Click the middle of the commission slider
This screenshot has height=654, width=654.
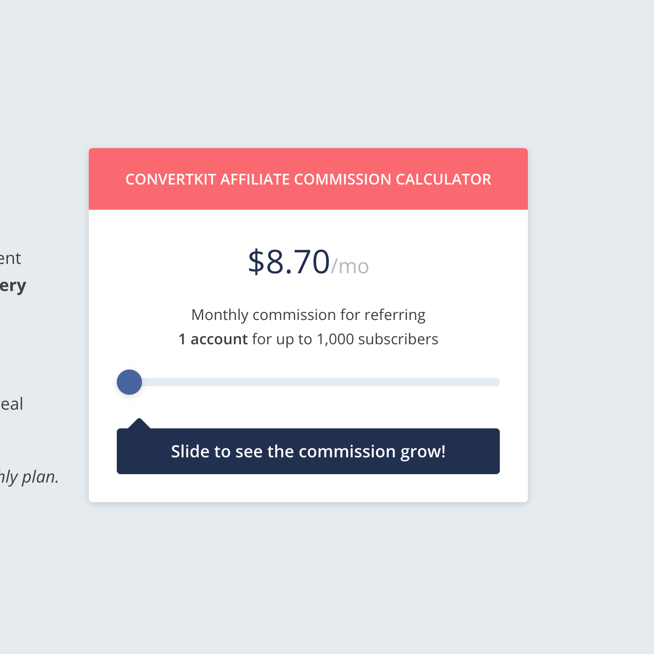tap(307, 382)
